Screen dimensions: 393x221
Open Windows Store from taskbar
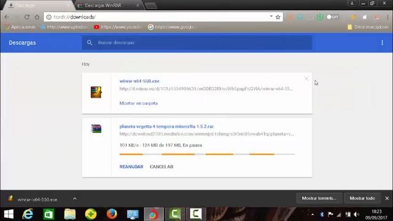[49, 214]
